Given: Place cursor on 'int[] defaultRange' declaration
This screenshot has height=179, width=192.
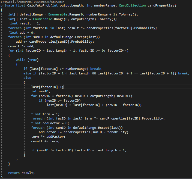Looking at the screenshot, I should click(x=25, y=14).
